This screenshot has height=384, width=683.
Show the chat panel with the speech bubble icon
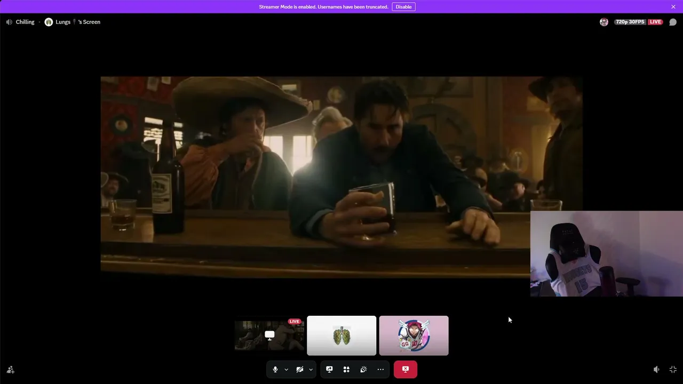point(673,22)
